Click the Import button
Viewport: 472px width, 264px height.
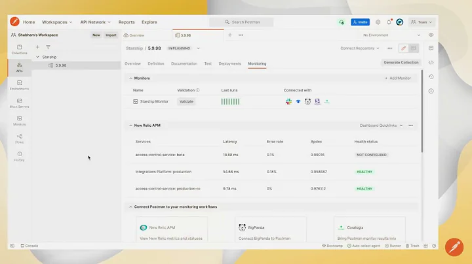pos(111,35)
